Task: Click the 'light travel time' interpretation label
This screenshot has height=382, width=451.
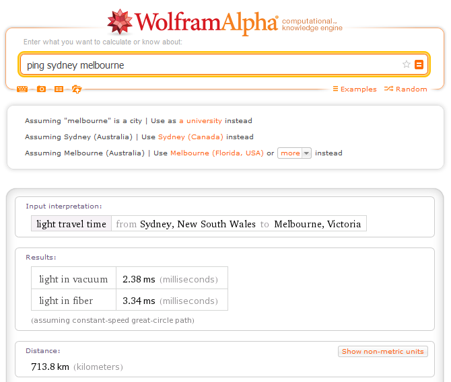Action: pyautogui.click(x=71, y=224)
